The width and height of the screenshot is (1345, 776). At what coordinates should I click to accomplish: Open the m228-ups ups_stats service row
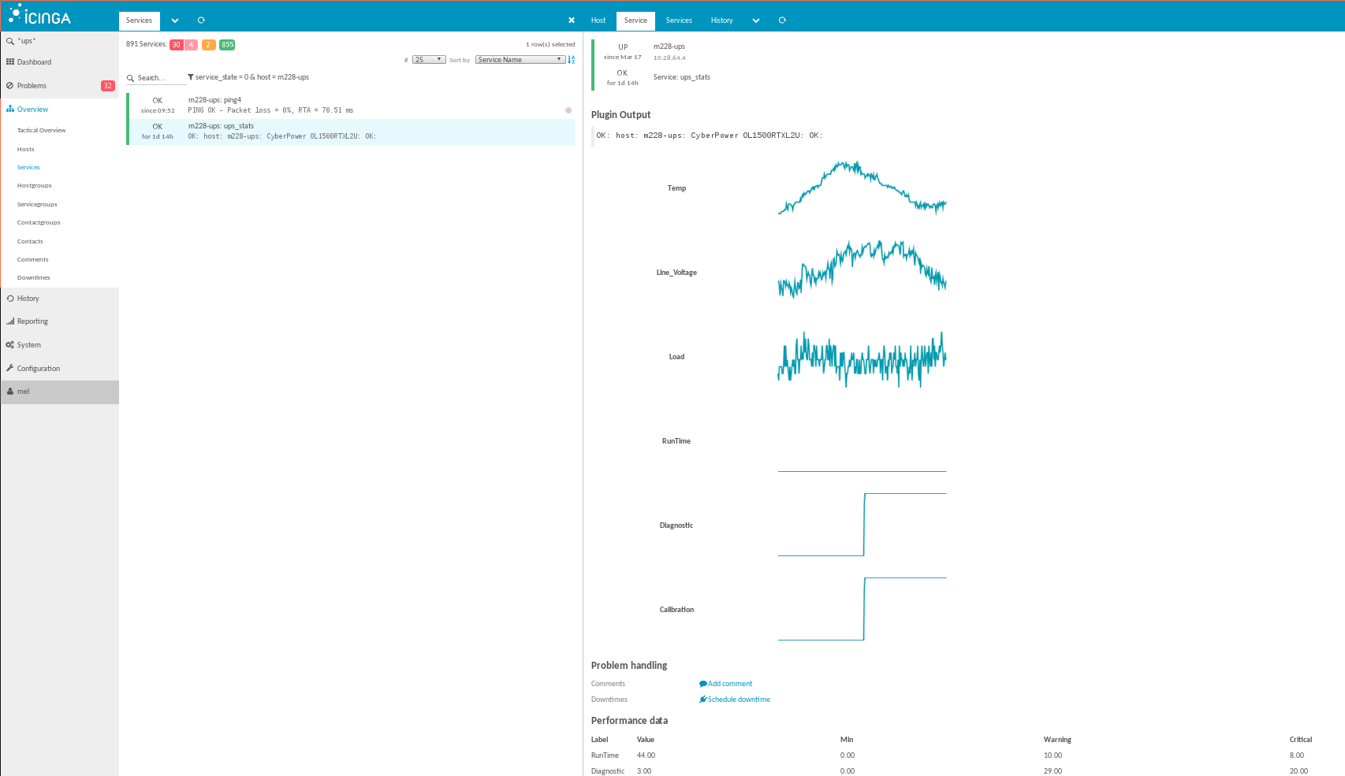[x=351, y=132]
